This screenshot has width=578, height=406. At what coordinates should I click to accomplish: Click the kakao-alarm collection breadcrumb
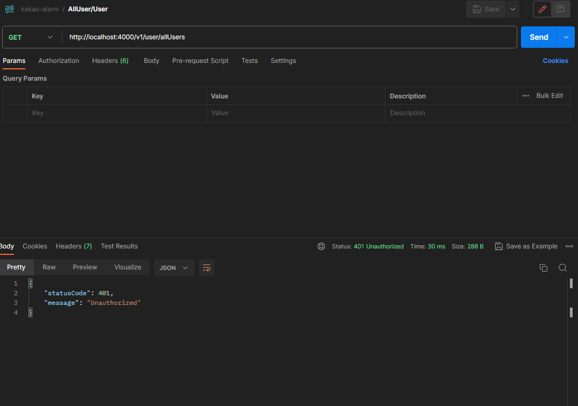pyautogui.click(x=40, y=9)
